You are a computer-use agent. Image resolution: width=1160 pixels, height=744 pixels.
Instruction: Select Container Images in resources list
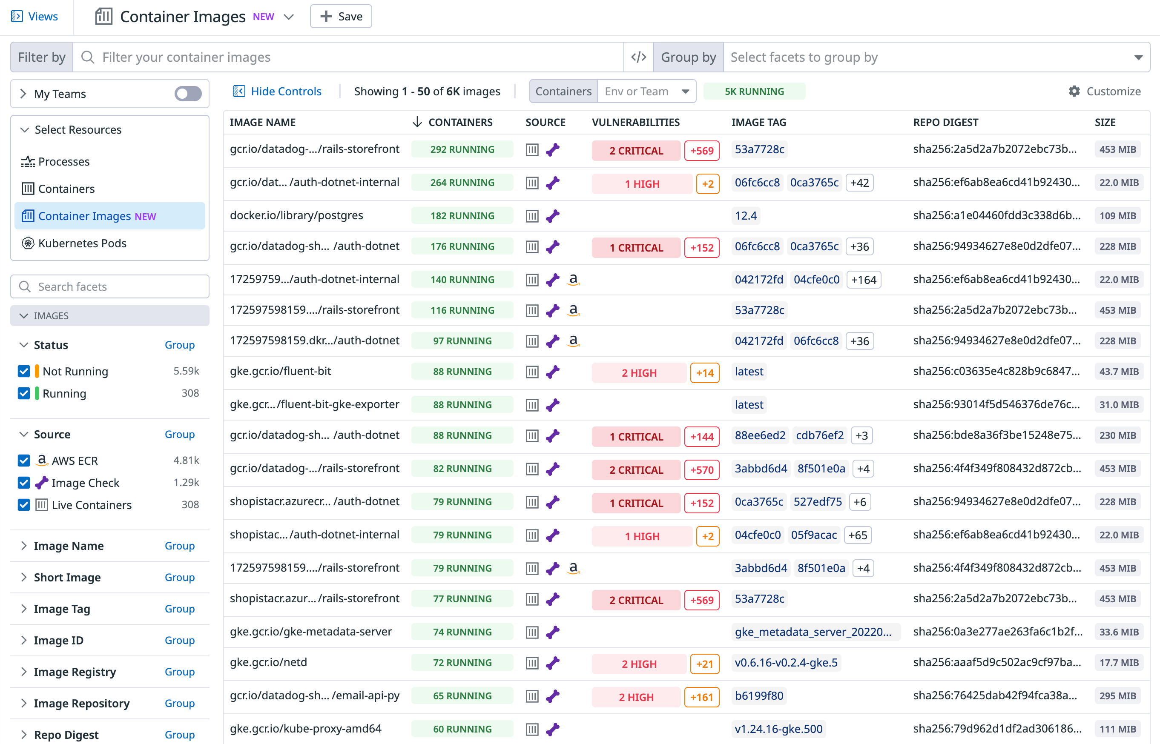click(x=110, y=216)
